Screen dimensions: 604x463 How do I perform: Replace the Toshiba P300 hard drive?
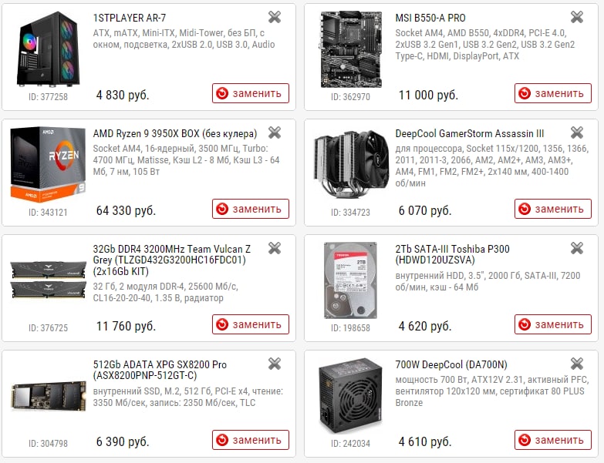pyautogui.click(x=553, y=324)
